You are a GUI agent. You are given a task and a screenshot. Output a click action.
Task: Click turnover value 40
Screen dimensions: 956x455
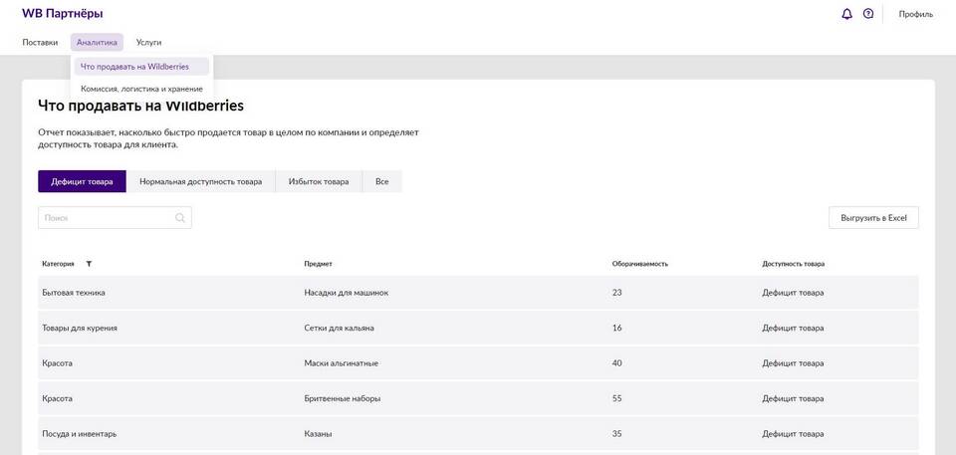(617, 363)
